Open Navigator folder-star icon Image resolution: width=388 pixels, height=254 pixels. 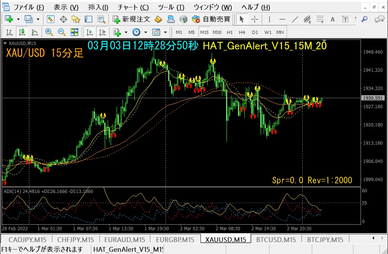[76, 19]
